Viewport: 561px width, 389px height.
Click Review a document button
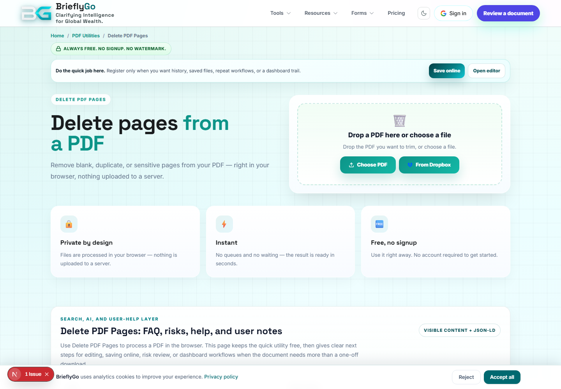508,13
